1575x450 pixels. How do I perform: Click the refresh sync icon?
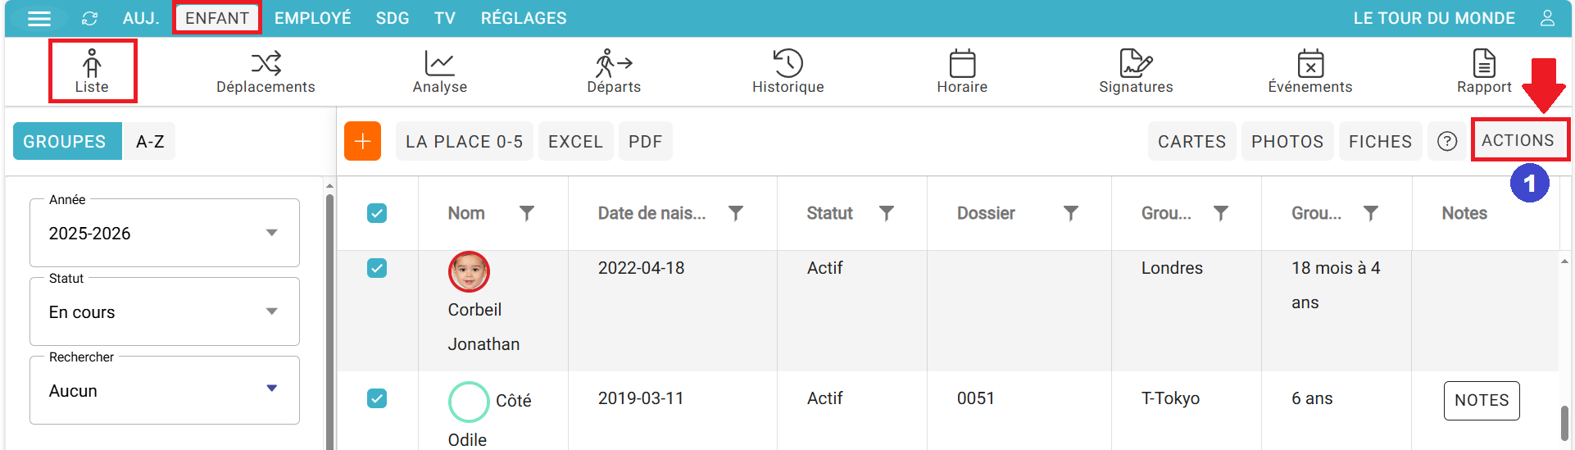click(x=89, y=18)
